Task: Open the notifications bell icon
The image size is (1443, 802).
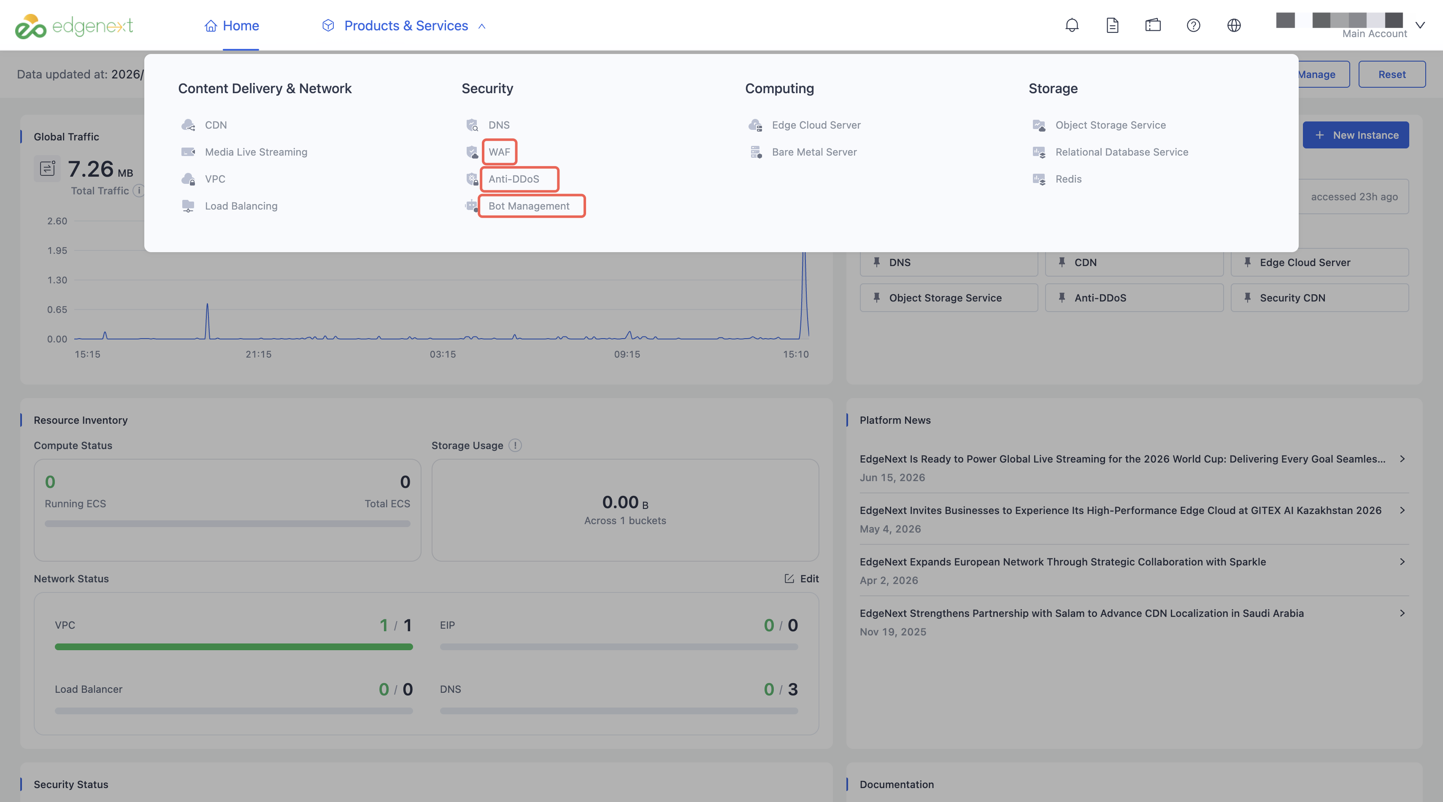Action: pos(1072,25)
